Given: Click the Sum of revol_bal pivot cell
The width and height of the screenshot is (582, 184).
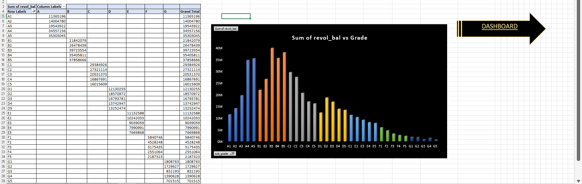Looking at the screenshot, I should click(x=21, y=7).
